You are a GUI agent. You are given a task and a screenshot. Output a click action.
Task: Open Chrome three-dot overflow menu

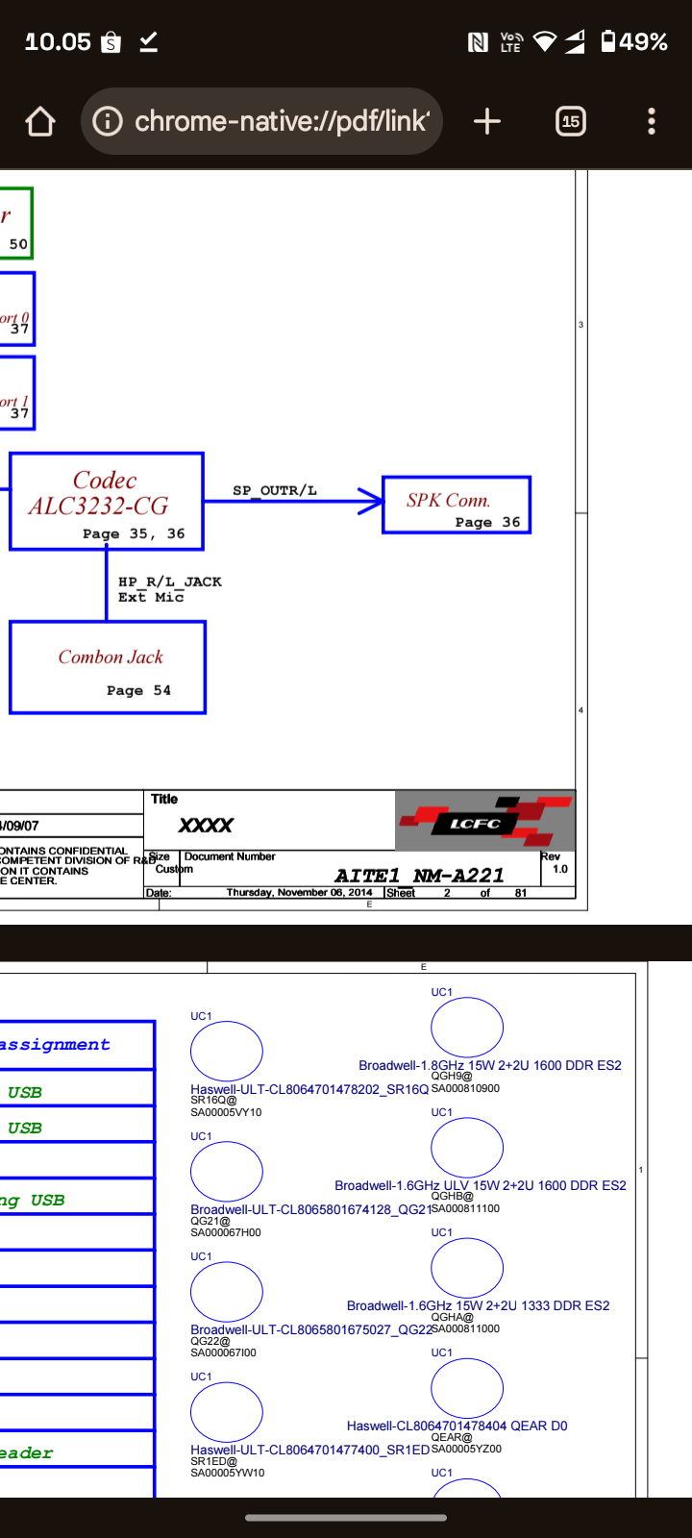(x=652, y=121)
